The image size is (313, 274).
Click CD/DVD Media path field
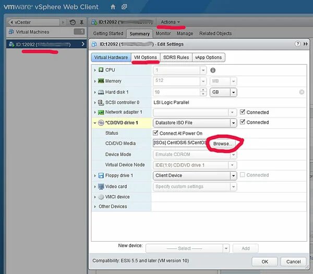pos(180,143)
